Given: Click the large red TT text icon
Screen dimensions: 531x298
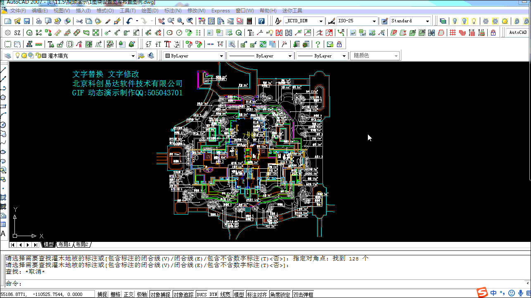Looking at the screenshot, I should tap(168, 44).
